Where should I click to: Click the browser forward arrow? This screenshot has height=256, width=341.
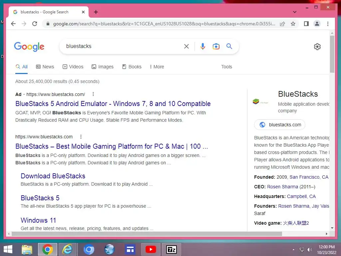coord(24,24)
